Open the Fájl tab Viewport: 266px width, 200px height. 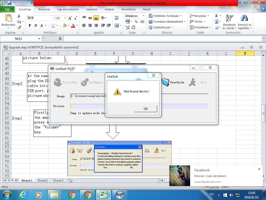[7, 9]
